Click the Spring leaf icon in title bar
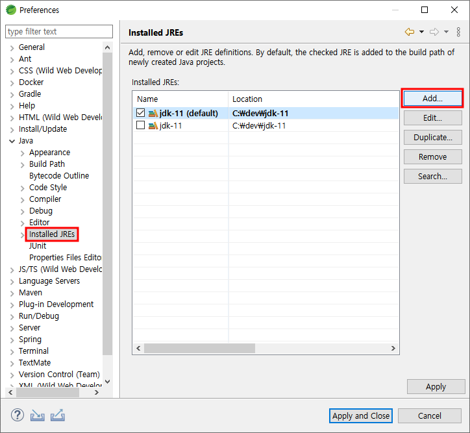The width and height of the screenshot is (470, 433). point(11,10)
